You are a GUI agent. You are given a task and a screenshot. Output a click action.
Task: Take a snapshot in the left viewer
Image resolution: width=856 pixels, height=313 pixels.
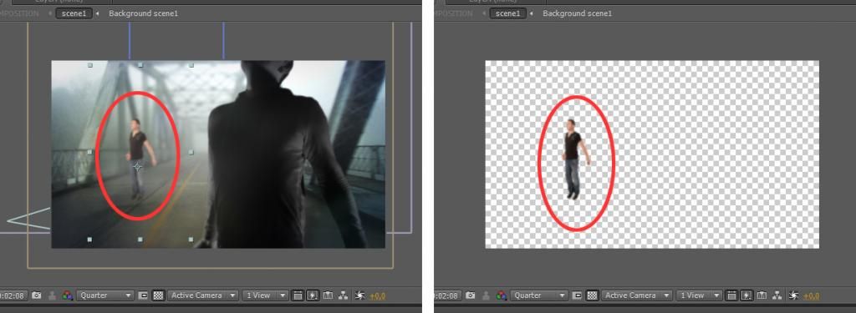(x=37, y=295)
